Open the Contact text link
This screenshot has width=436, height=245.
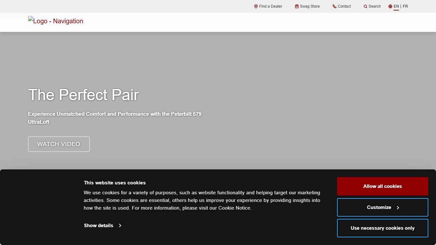click(344, 6)
